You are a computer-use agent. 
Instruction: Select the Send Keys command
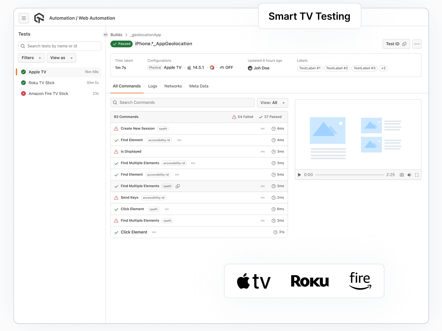click(199, 198)
